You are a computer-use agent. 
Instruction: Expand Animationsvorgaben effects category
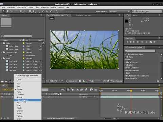tap(125, 54)
